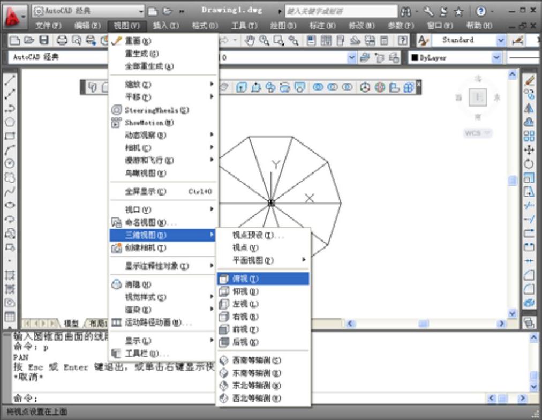
Task: Select the Line tool in left toolbar
Action: tap(10, 80)
